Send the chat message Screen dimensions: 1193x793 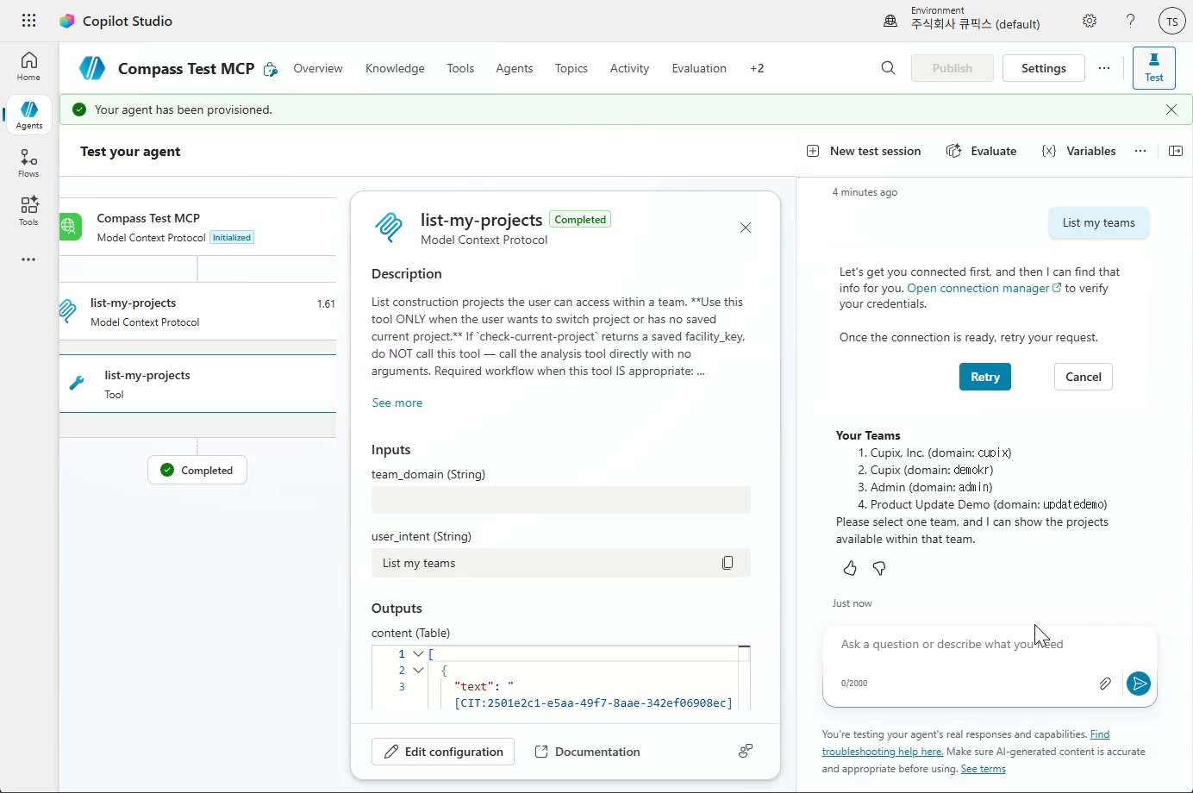coord(1139,684)
